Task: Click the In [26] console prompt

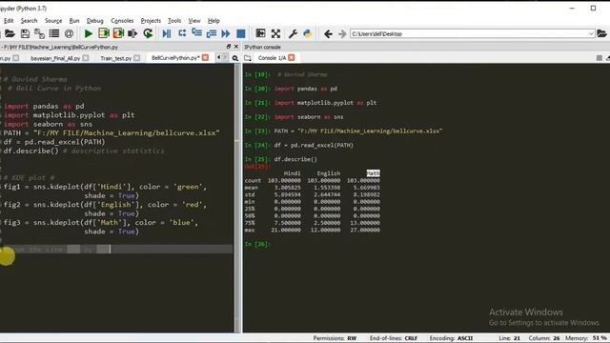Action: 257,244
